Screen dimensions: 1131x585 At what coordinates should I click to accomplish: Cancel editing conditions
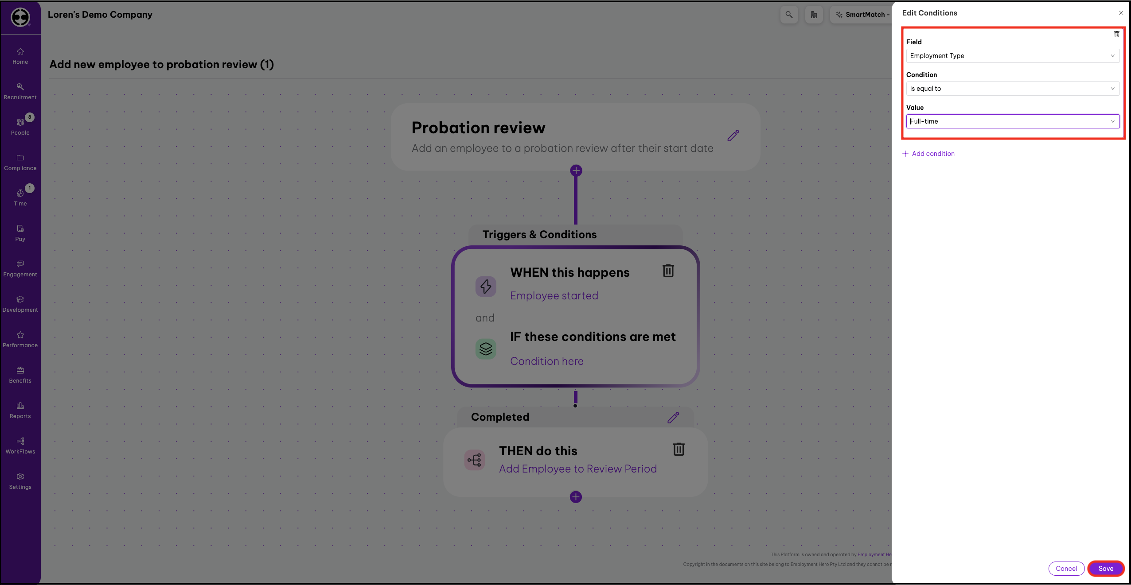[x=1066, y=569]
